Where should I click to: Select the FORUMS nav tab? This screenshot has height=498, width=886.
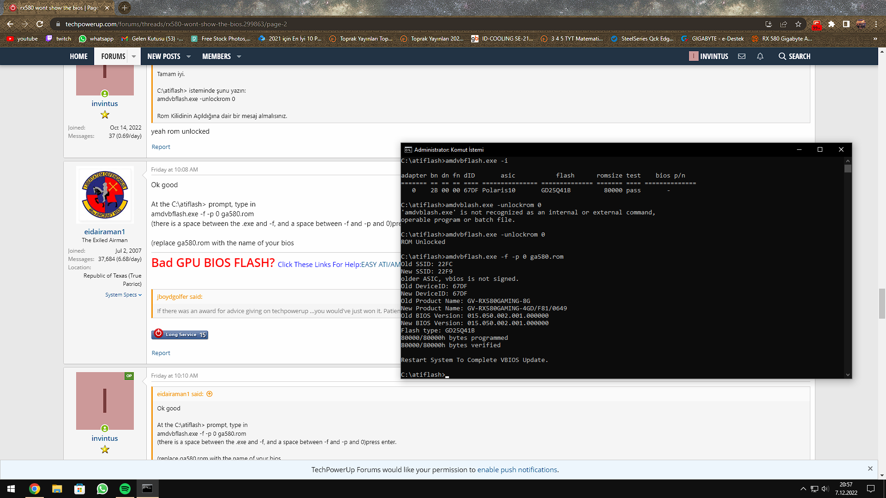click(x=113, y=56)
